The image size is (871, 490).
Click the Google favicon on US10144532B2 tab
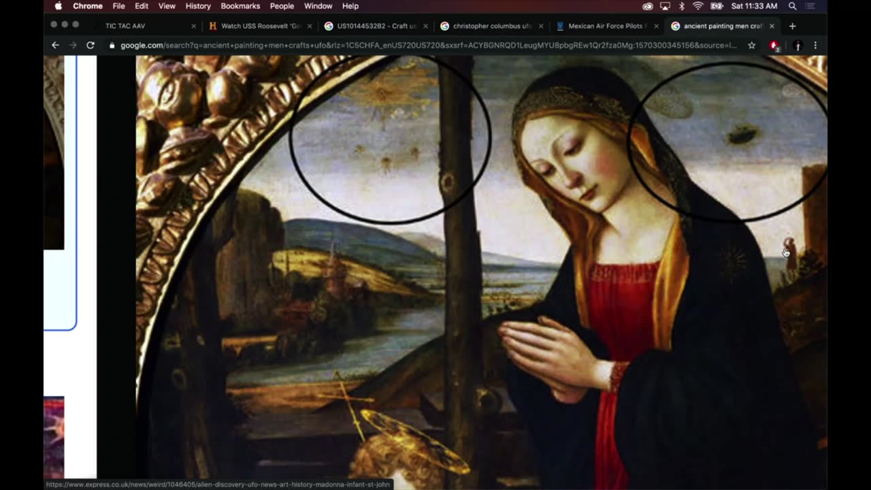click(x=329, y=26)
